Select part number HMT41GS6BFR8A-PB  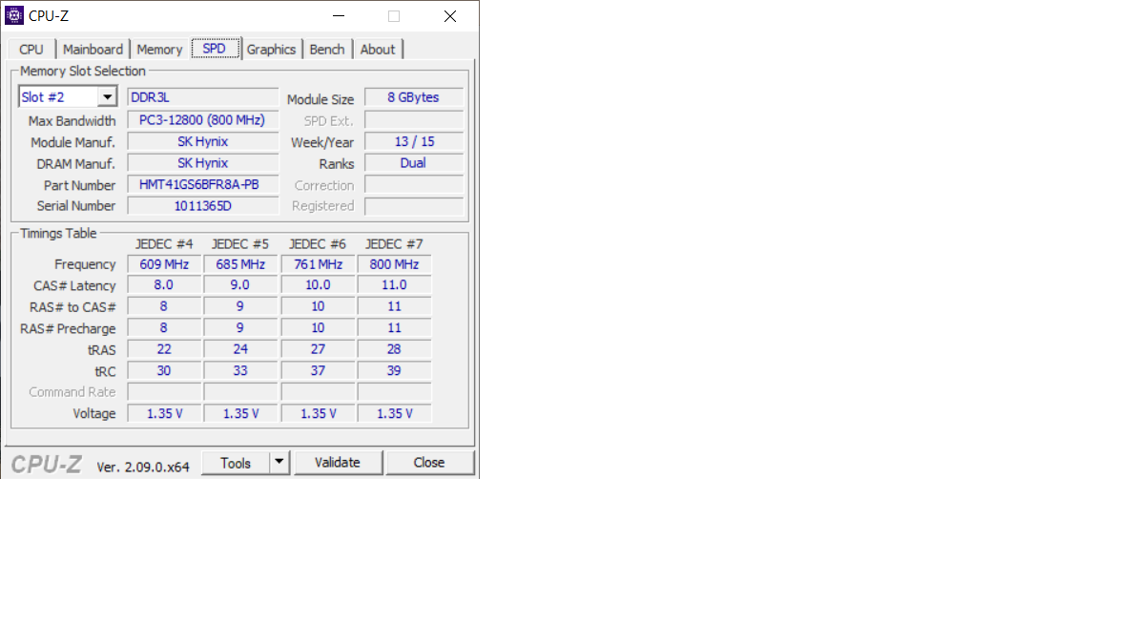click(203, 184)
